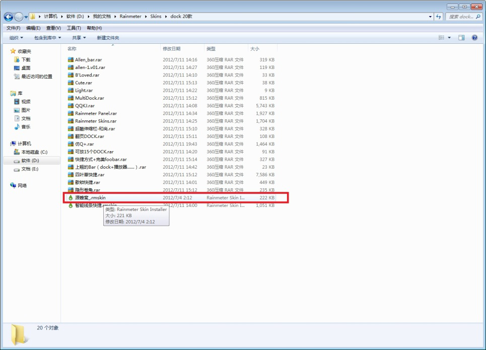Screen dimensions: 486x350
Task: Click the droplet icon of 智能线条快捷.rmskin
Action: point(71,205)
